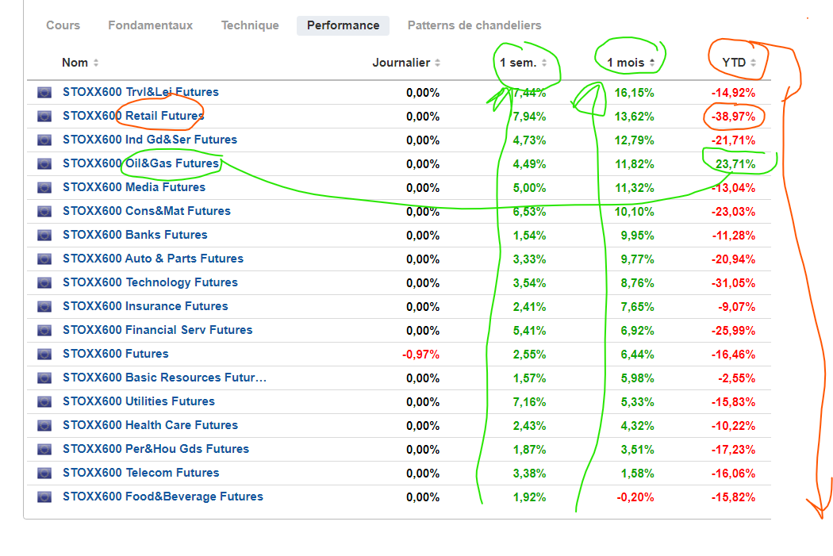Click the 1 mois value 9,95%
Image resolution: width=833 pixels, height=556 pixels.
[638, 236]
